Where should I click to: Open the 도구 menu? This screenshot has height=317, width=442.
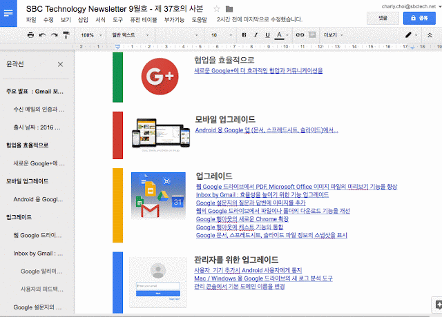click(x=118, y=20)
